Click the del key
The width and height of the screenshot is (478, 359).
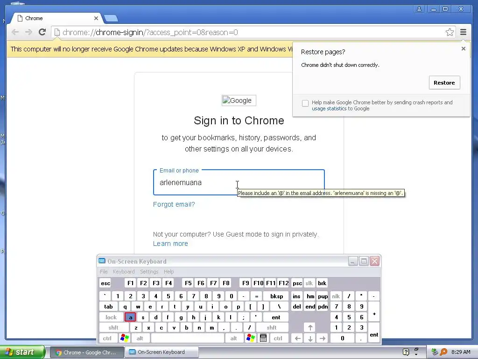[296, 307]
